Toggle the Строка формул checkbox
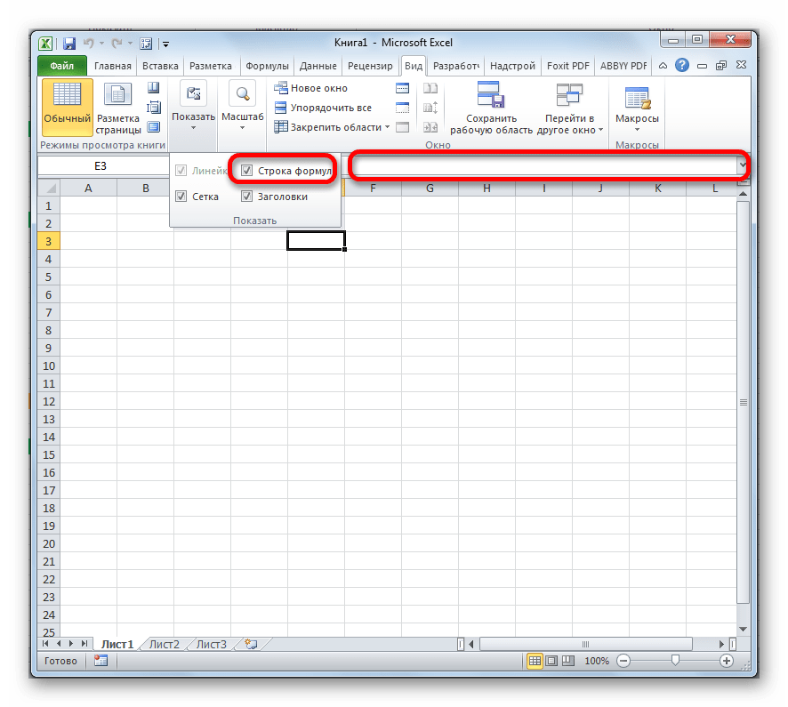This screenshot has width=788, height=707. coord(246,171)
